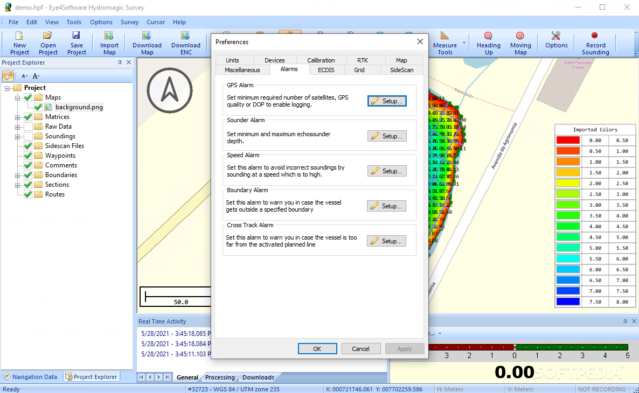Close the Preferences dialog
This screenshot has height=393, width=639.
(x=420, y=41)
